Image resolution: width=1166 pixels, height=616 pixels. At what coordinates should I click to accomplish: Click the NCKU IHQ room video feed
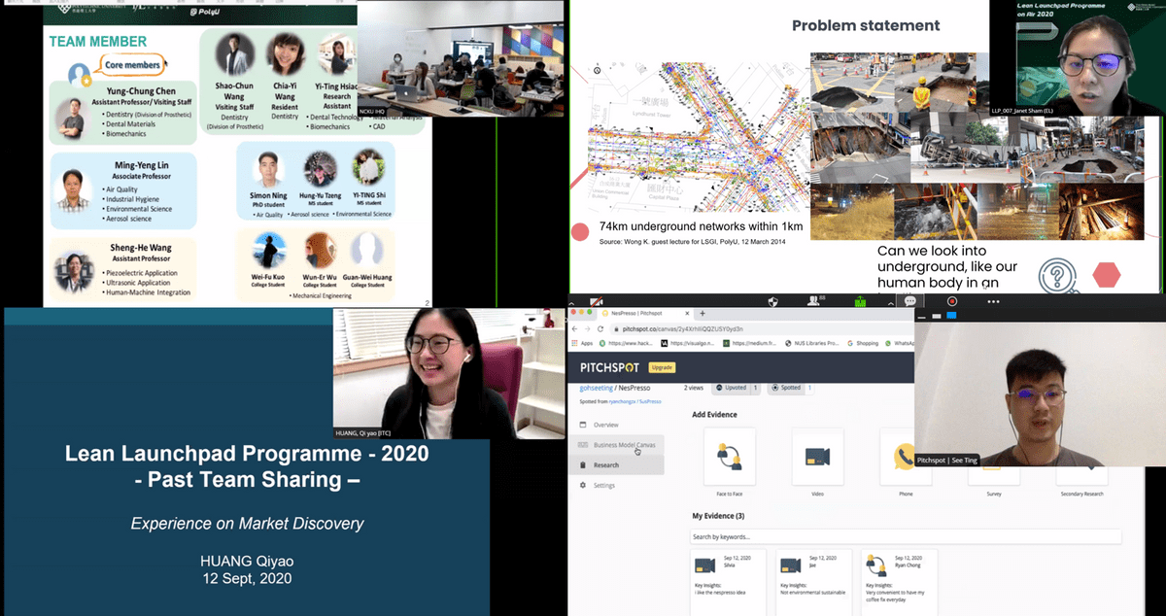461,58
